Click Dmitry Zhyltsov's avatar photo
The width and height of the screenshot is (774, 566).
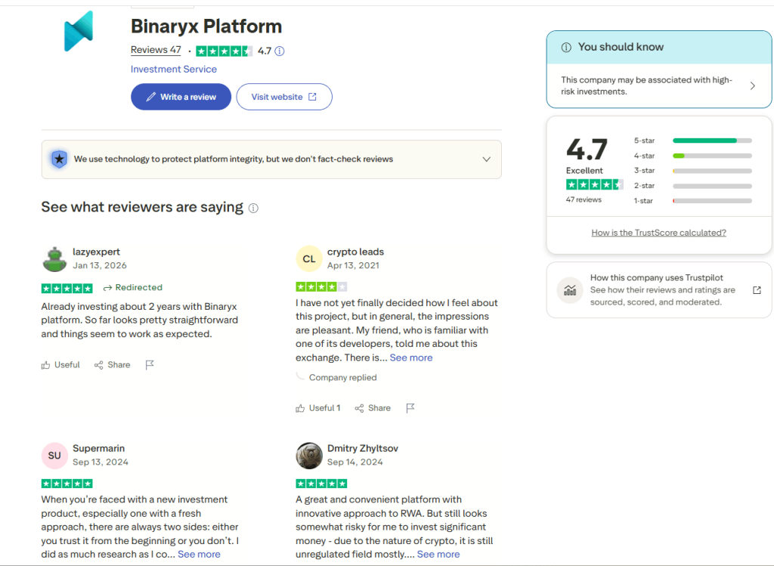(309, 456)
